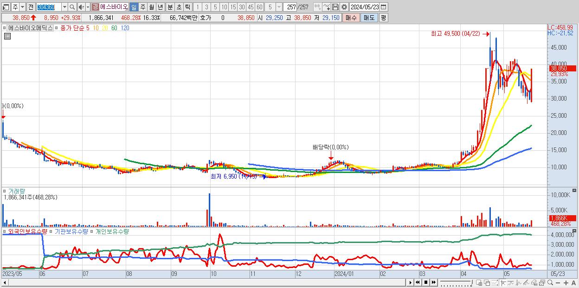Open chart settings with the gear icon
This screenshot has height=288, width=579.
344,7
